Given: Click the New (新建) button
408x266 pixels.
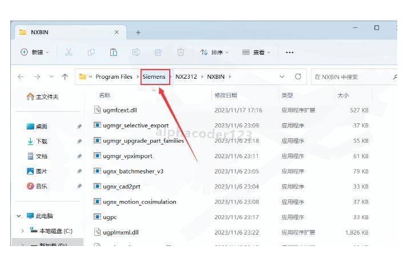Looking at the screenshot, I should pos(35,53).
